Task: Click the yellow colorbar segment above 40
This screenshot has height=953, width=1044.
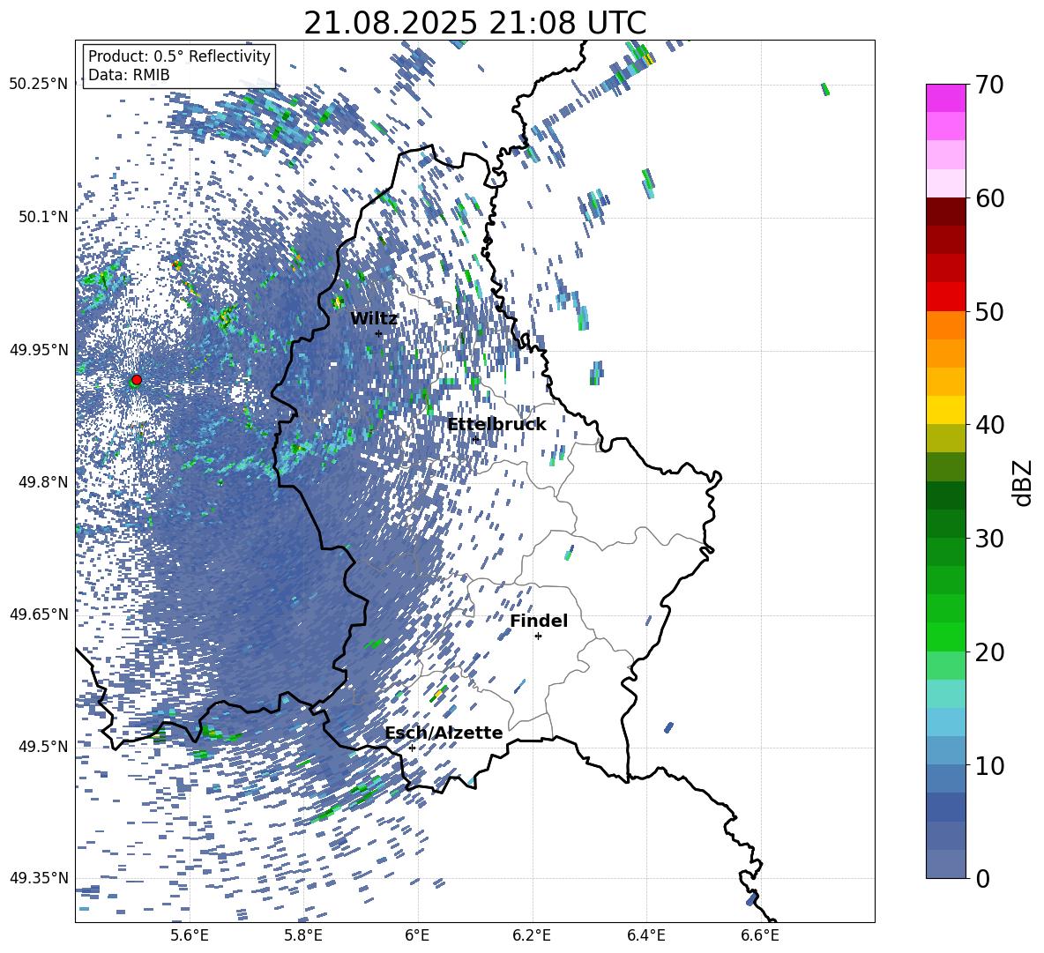Action: (x=945, y=410)
